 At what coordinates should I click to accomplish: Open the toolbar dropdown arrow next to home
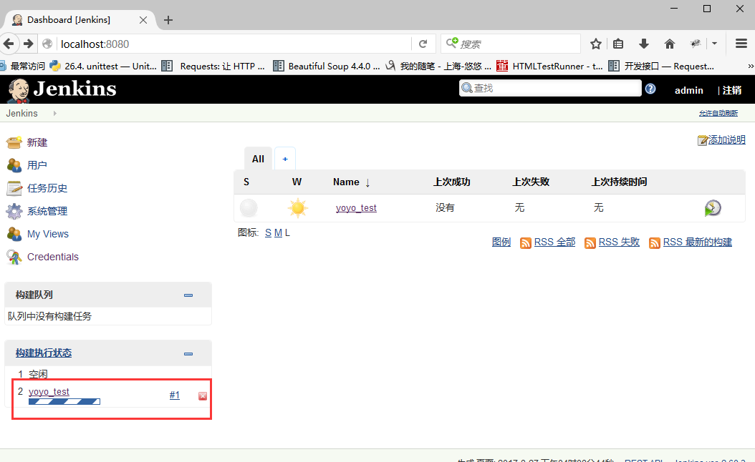(x=715, y=44)
